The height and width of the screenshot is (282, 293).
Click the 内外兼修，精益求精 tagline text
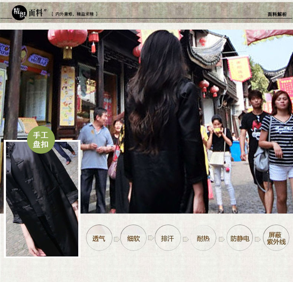tap(75, 14)
